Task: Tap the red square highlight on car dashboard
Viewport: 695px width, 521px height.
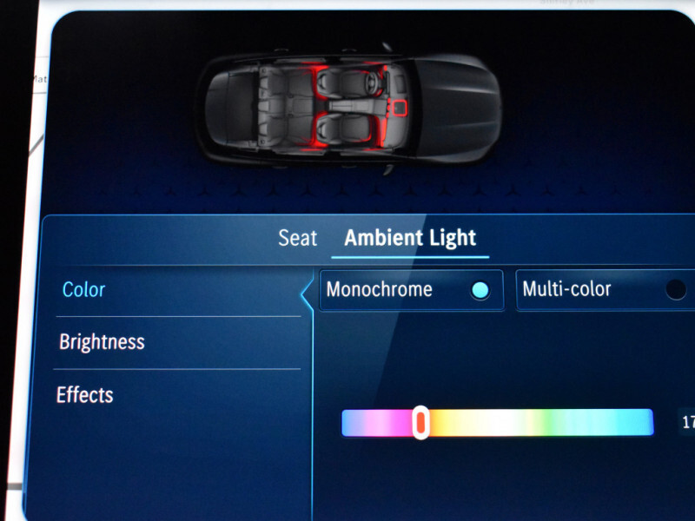Action: click(400, 108)
